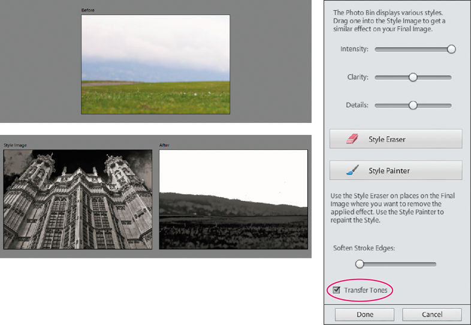Screen dimensions: 471x325
Task: Click the Style Eraser button label
Action: click(387, 139)
